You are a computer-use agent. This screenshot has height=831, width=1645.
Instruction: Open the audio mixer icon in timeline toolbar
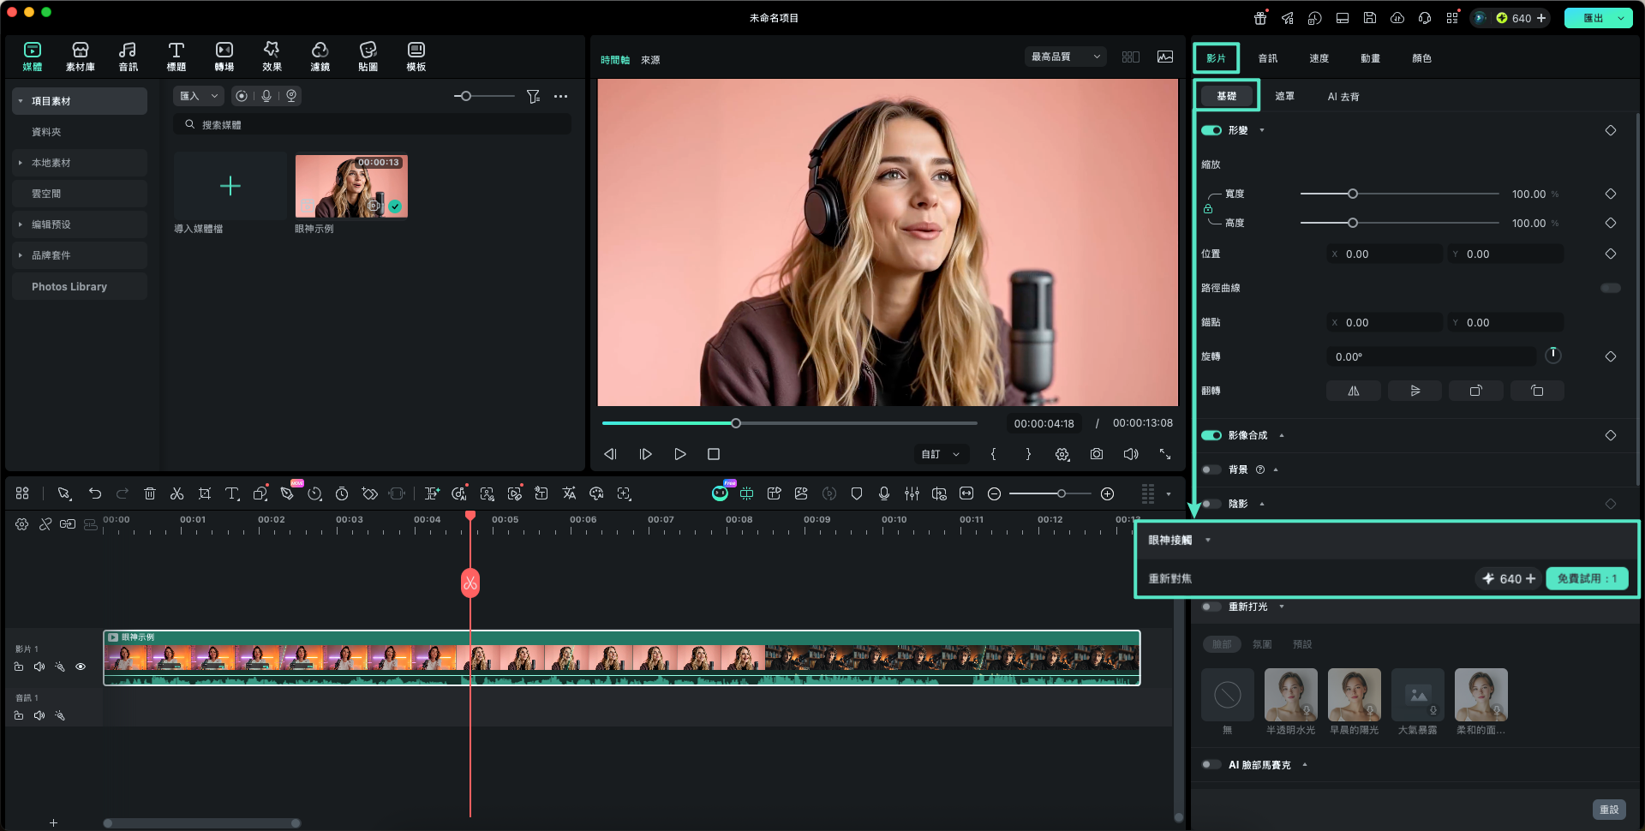pyautogui.click(x=912, y=493)
